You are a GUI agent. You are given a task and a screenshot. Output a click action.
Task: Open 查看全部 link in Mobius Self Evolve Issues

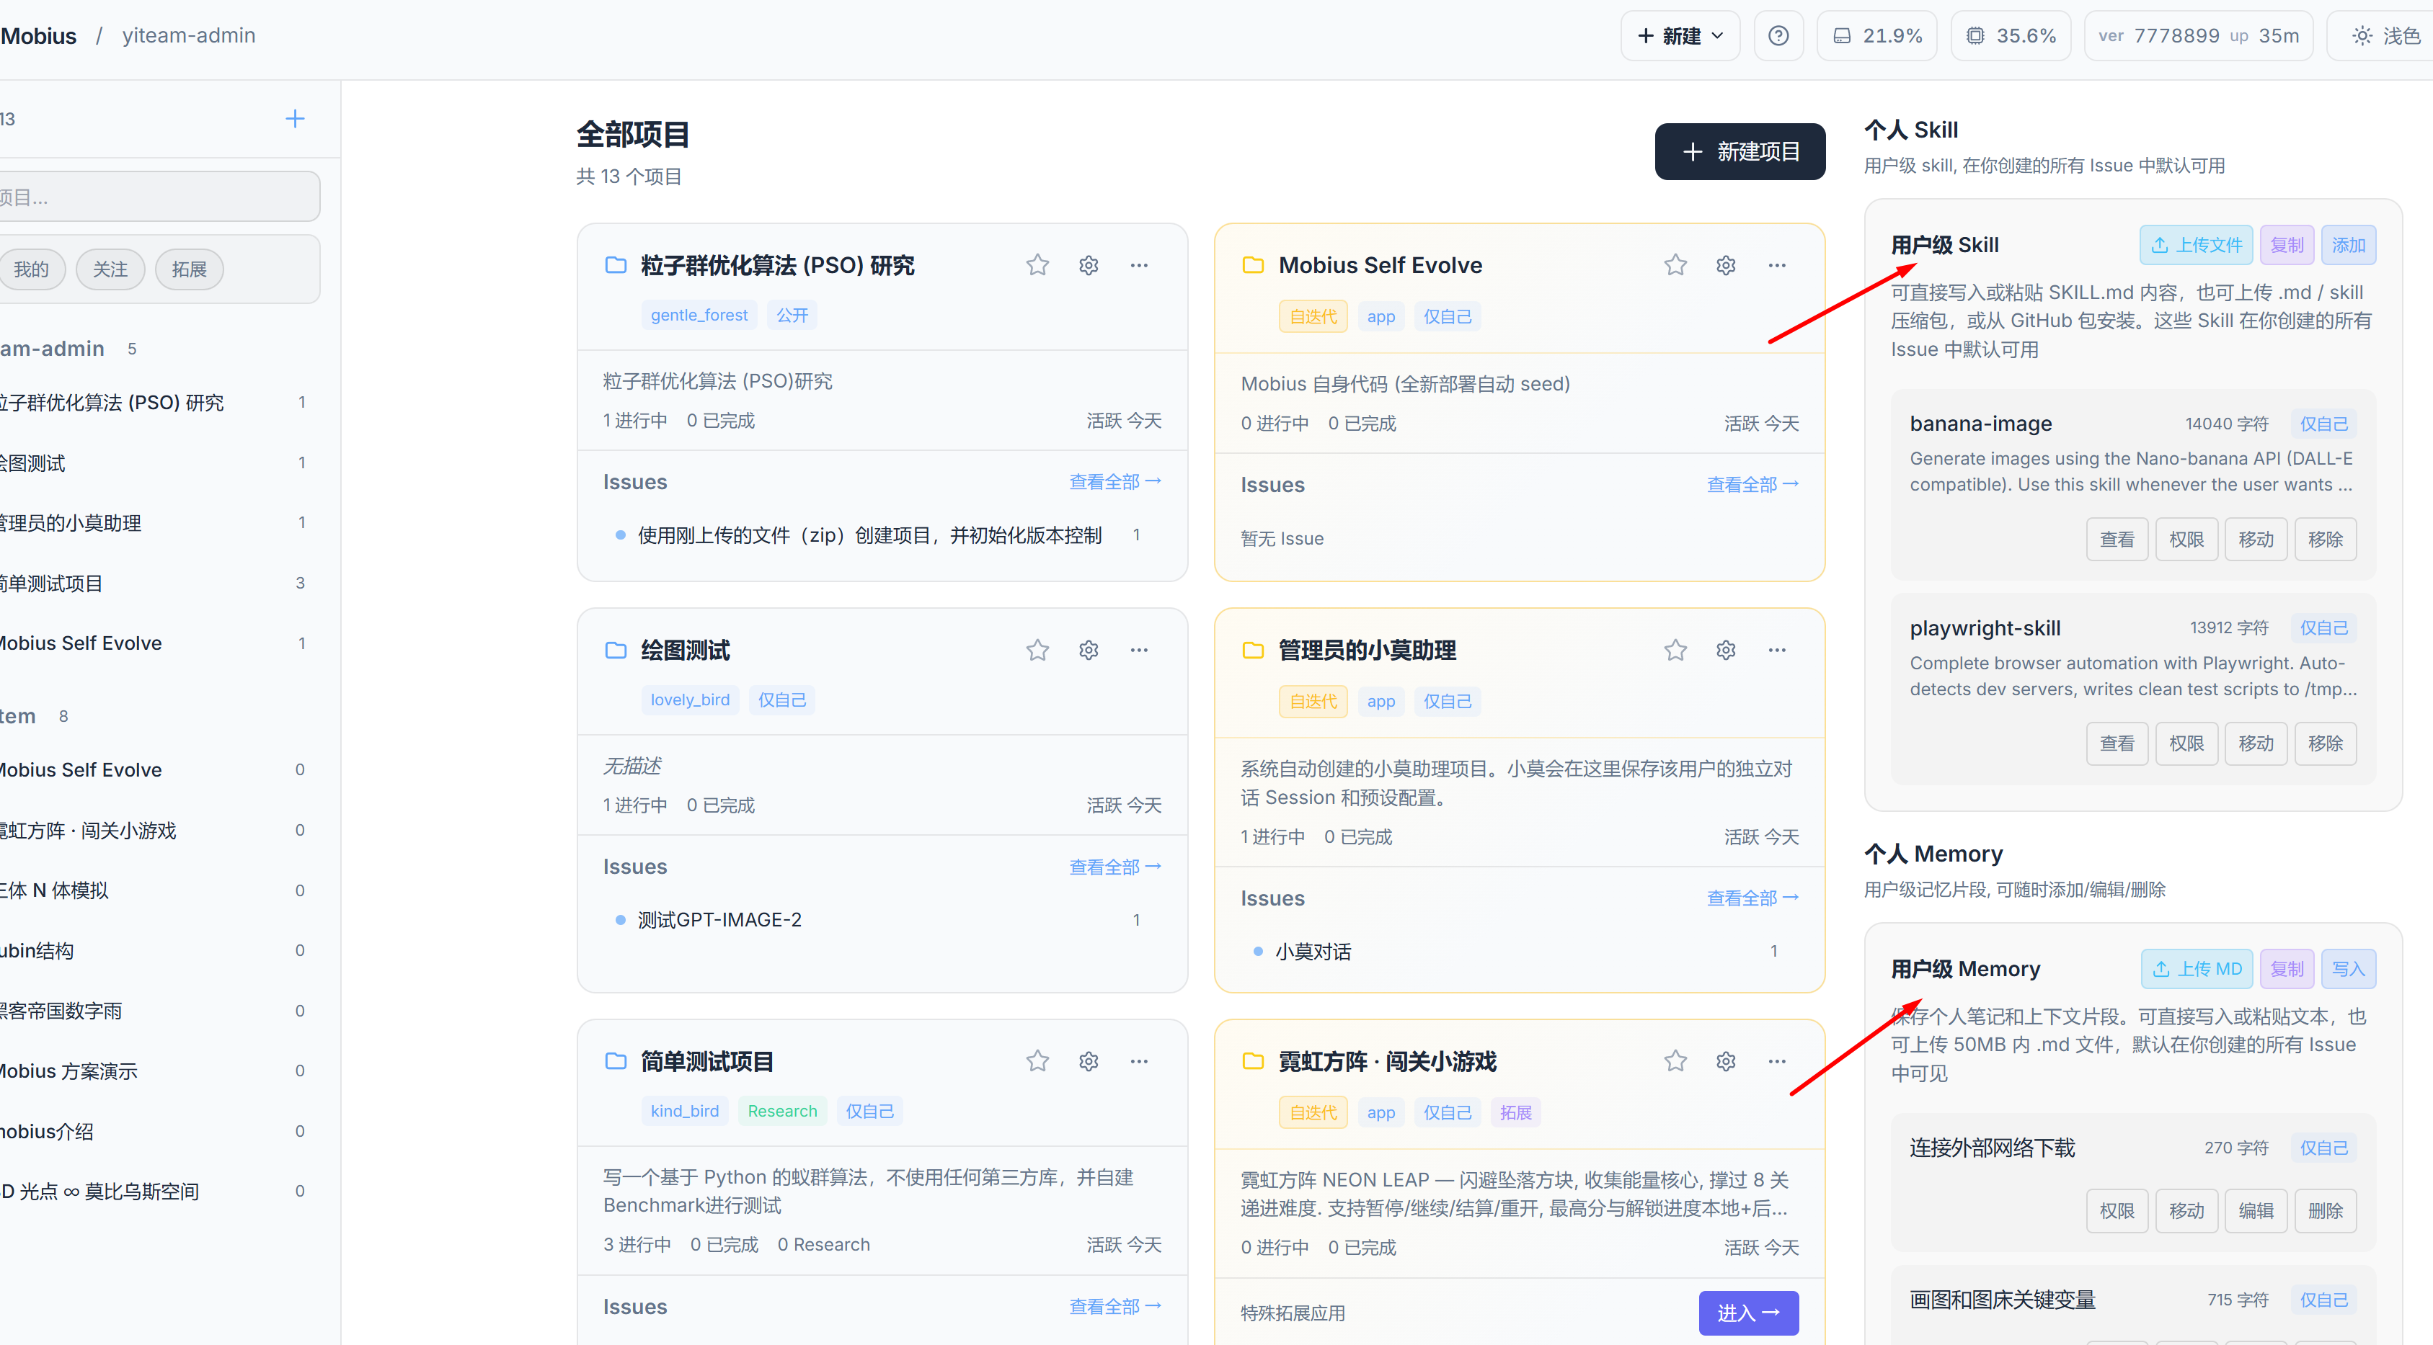[1753, 485]
